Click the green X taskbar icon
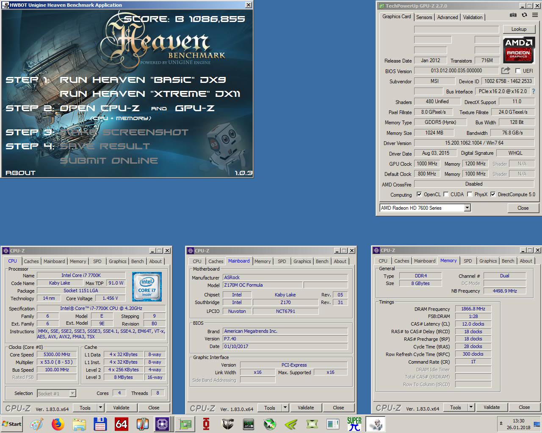542x433 pixels. 312,424
